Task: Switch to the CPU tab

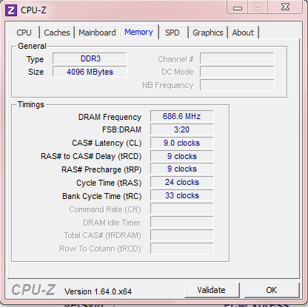Action: [x=24, y=33]
